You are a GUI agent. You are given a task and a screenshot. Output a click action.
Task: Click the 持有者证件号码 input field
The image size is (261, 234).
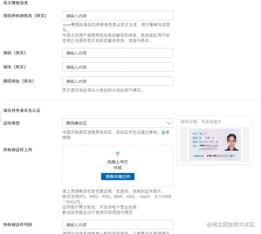[117, 225]
